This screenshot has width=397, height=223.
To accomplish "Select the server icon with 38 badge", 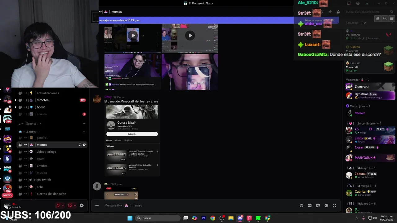I will coord(7,99).
